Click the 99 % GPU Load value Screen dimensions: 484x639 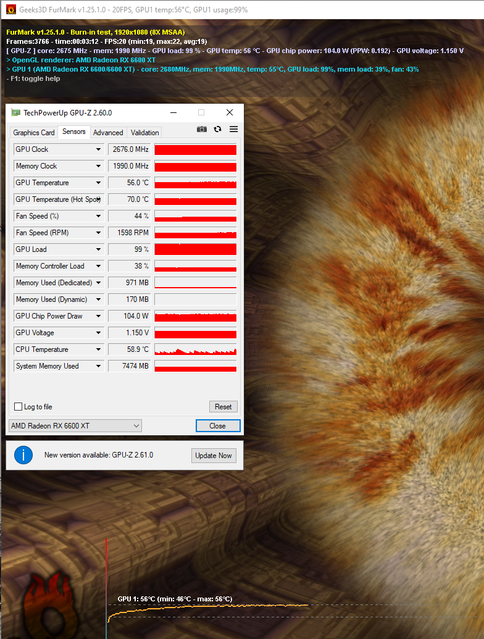pos(130,250)
